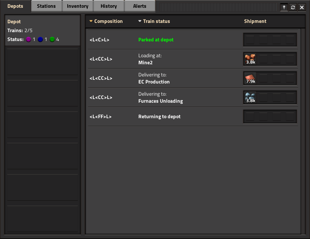This screenshot has height=239, width=310.
Task: Sort trains by Composition column
Action: point(106,21)
